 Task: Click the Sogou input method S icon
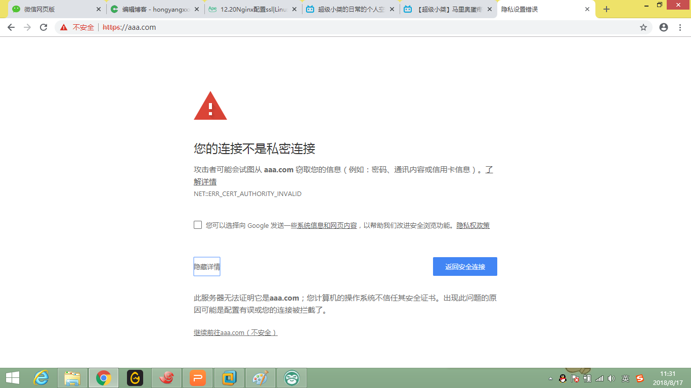point(640,378)
